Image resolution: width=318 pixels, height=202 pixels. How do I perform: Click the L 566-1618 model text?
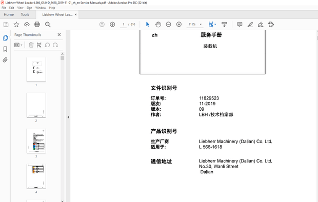[210, 147]
